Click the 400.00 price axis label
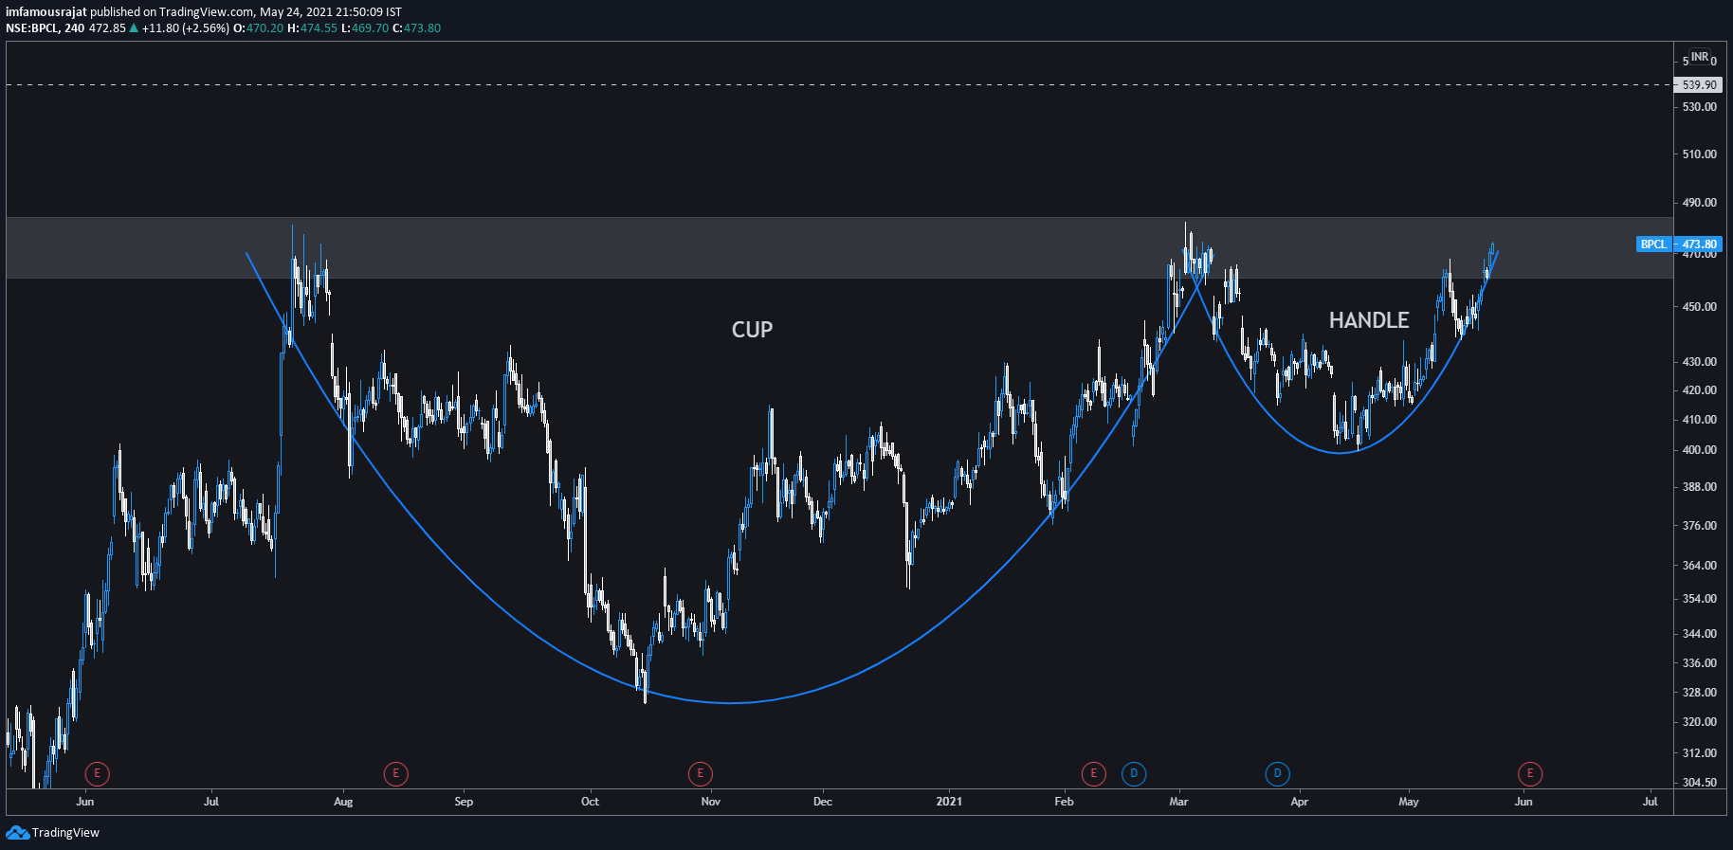This screenshot has height=850, width=1733. (1699, 450)
